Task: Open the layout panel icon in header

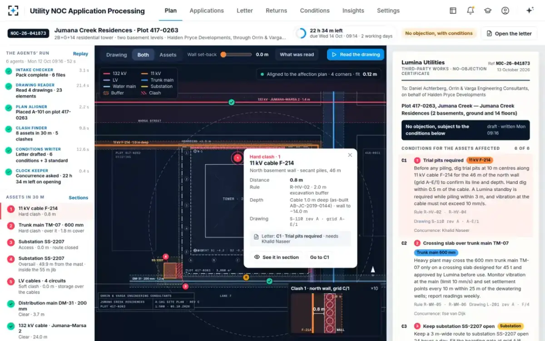Action: click(453, 10)
